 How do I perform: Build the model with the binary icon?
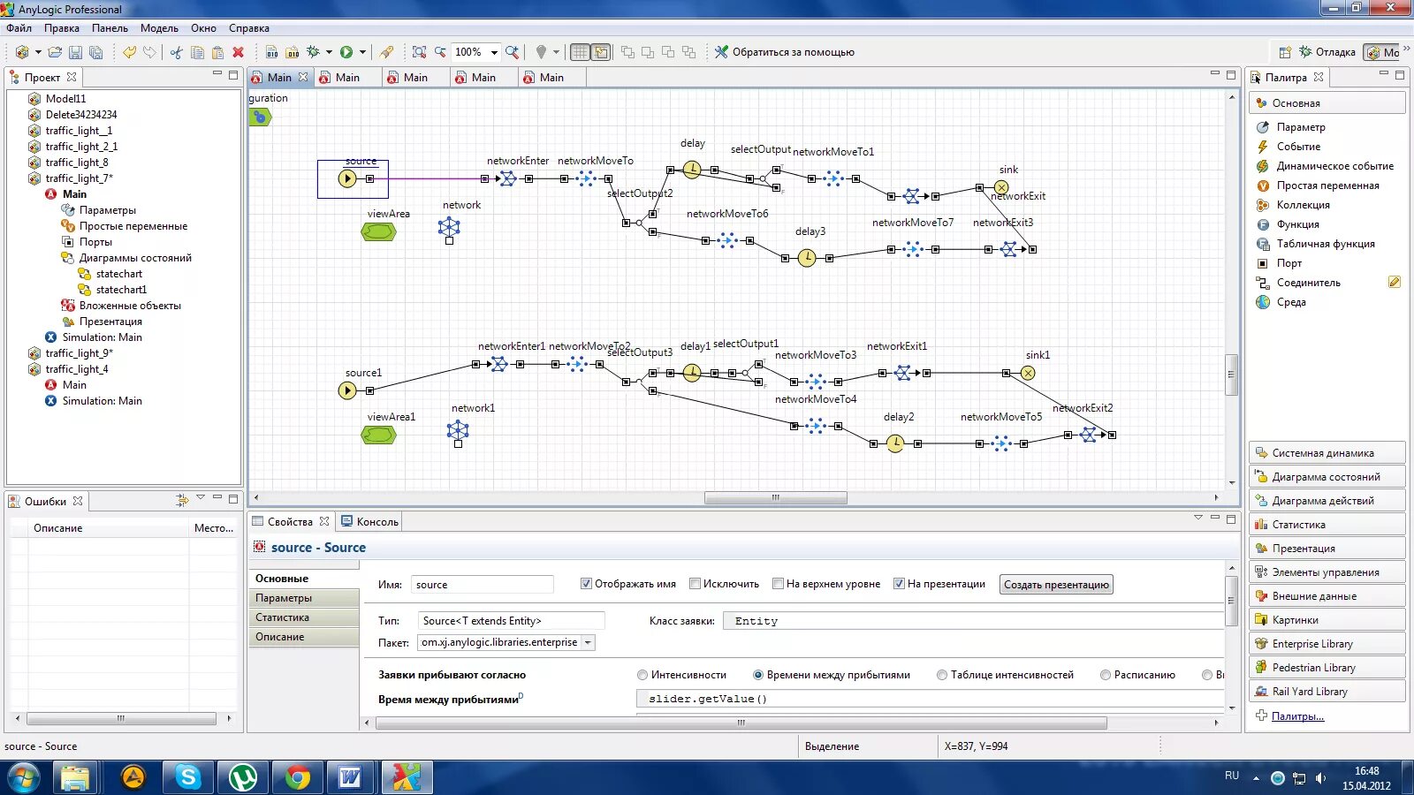(x=271, y=52)
